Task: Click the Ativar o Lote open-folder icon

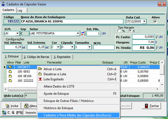Action: 40,69
